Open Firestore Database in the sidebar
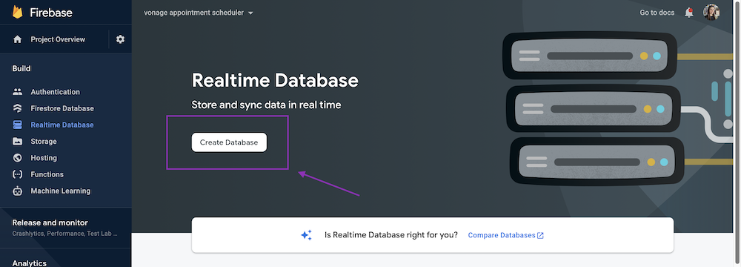 pos(62,108)
